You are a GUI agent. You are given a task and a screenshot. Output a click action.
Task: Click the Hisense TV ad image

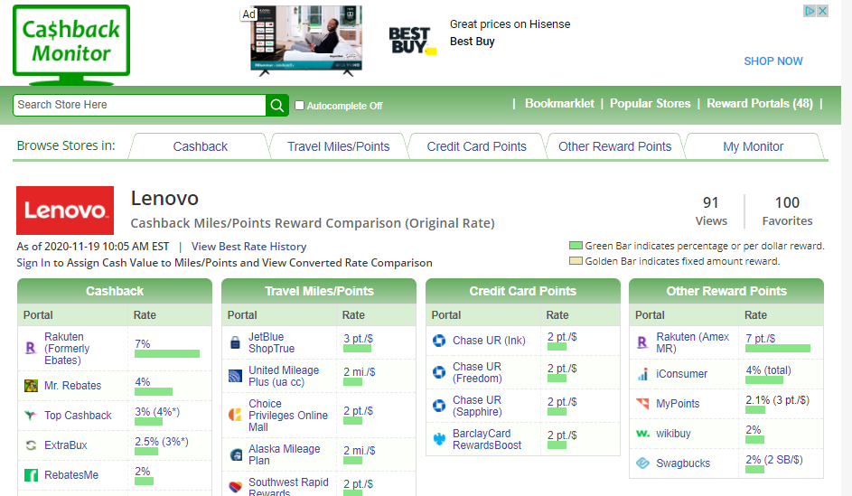tap(306, 40)
